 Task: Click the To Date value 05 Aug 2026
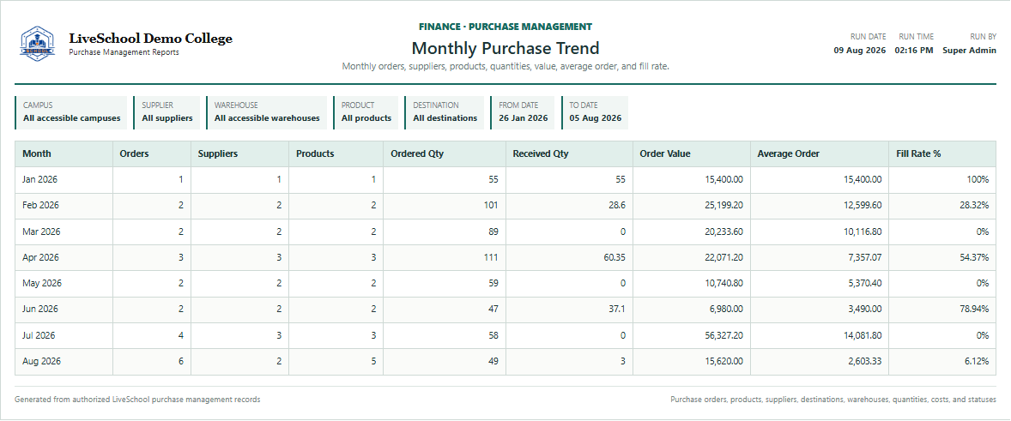point(595,118)
